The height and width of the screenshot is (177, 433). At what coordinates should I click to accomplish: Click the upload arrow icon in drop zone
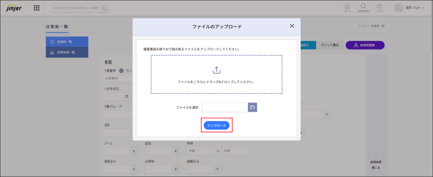coord(216,70)
